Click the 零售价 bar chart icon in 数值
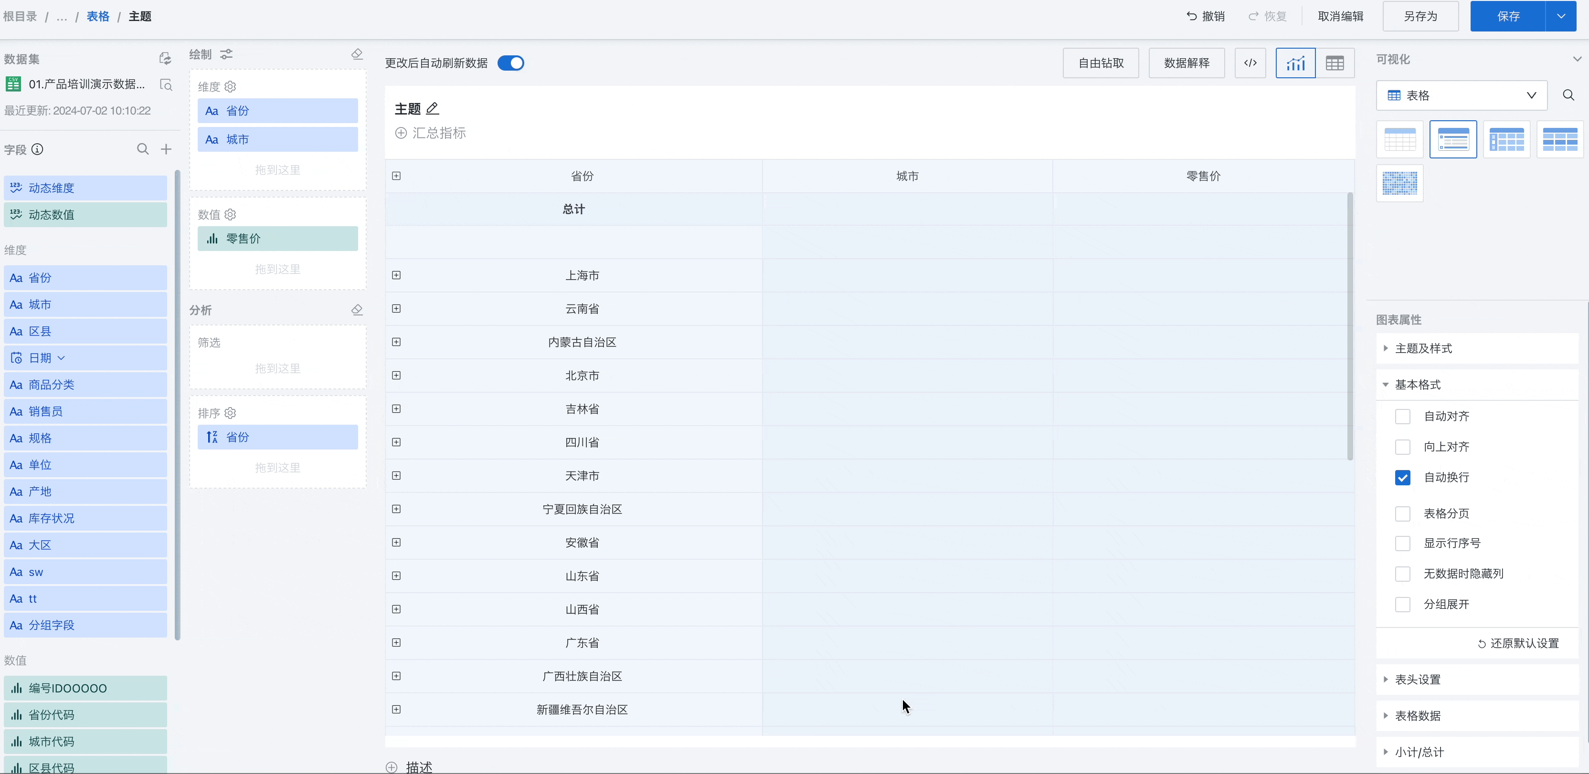The height and width of the screenshot is (774, 1589). coord(212,239)
